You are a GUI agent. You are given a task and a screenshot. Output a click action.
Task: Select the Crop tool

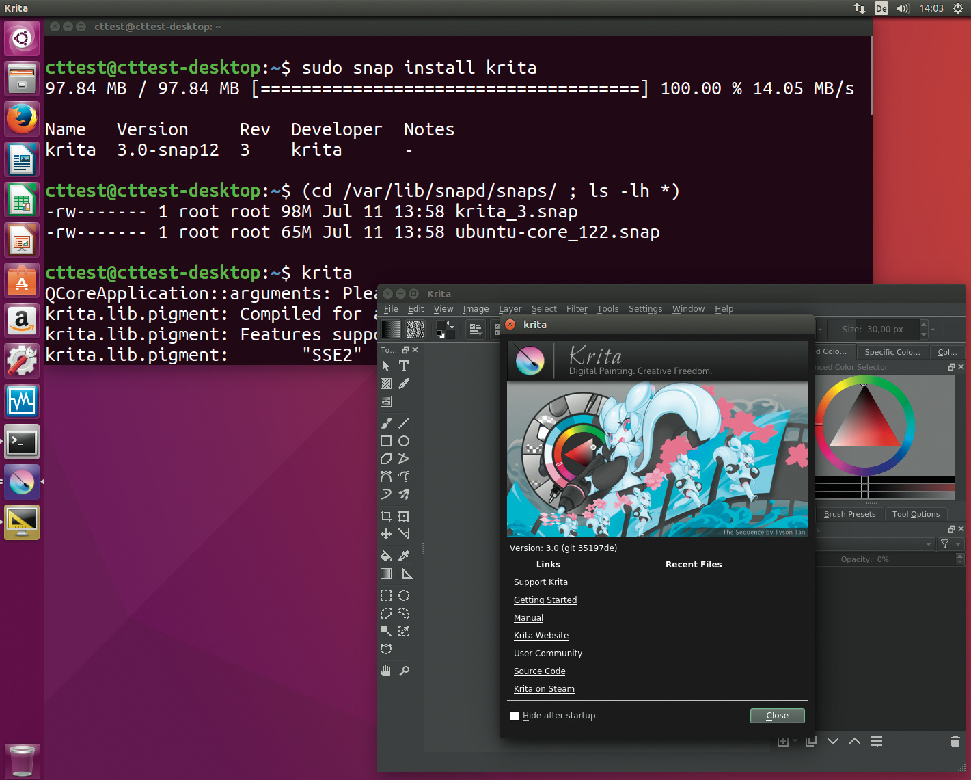(386, 516)
